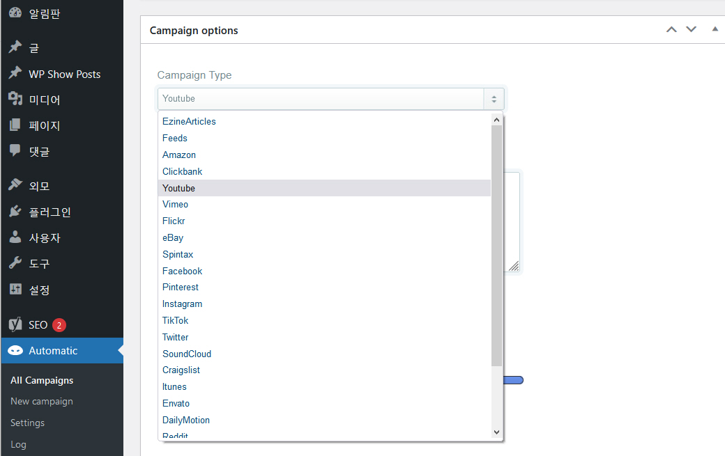Open All Campaigns submenu link
Screen dimensions: 725x456
[42, 380]
